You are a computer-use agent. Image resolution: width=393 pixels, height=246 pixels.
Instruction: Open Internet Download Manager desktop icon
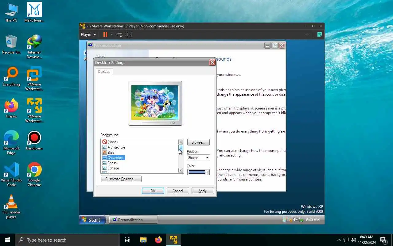34,47
